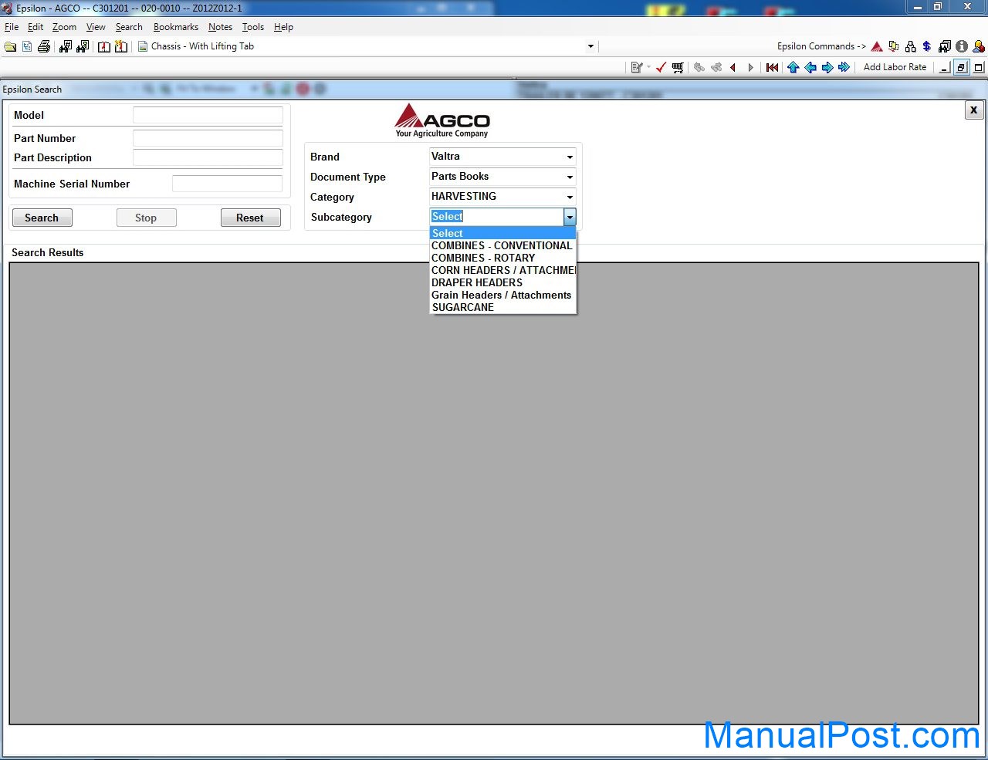Click the hierarchy tree command icon
Image resolution: width=988 pixels, height=760 pixels.
click(x=911, y=46)
